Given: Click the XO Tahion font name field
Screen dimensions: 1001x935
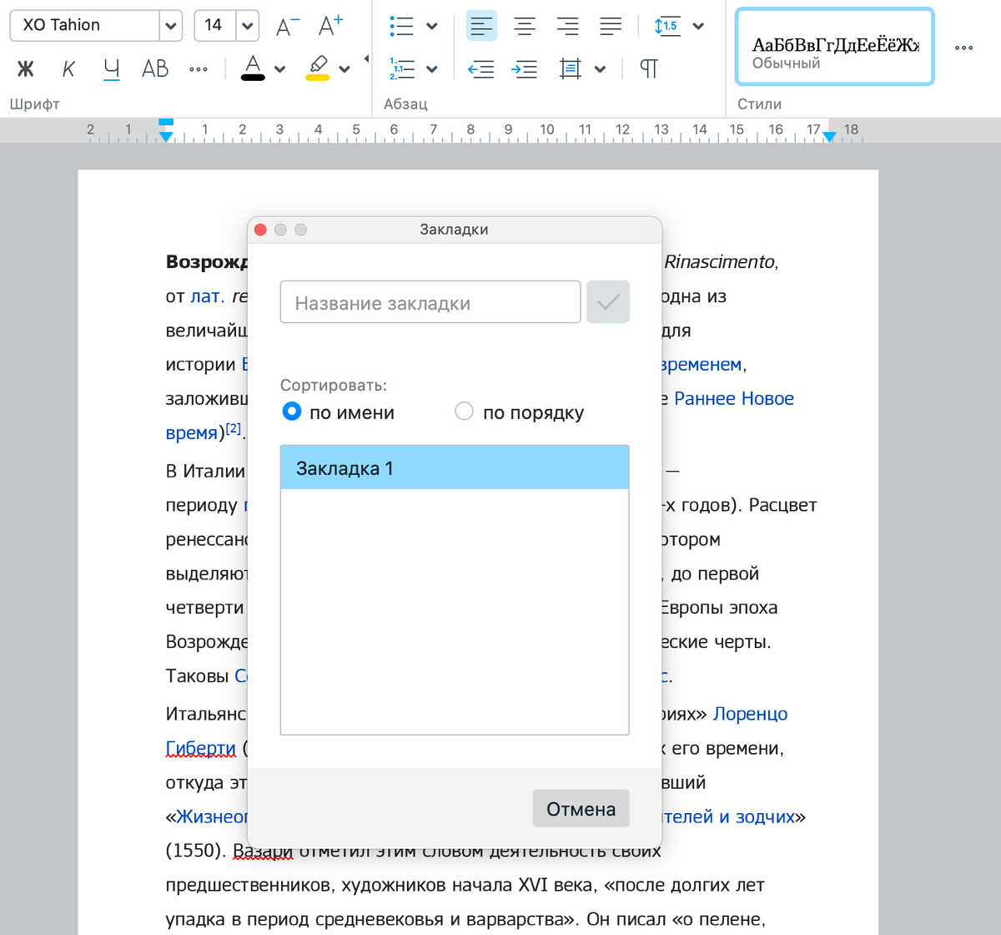Looking at the screenshot, I should coord(85,26).
